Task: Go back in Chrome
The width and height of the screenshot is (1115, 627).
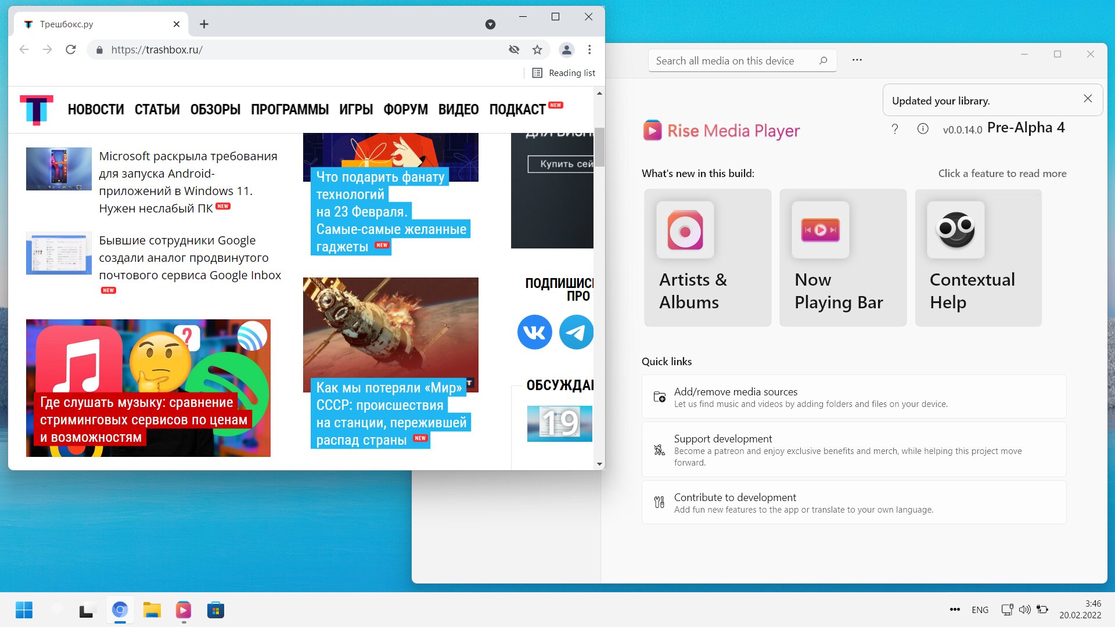Action: [x=24, y=50]
